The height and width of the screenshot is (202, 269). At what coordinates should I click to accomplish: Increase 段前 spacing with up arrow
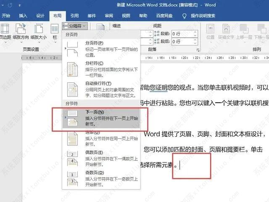(x=195, y=32)
